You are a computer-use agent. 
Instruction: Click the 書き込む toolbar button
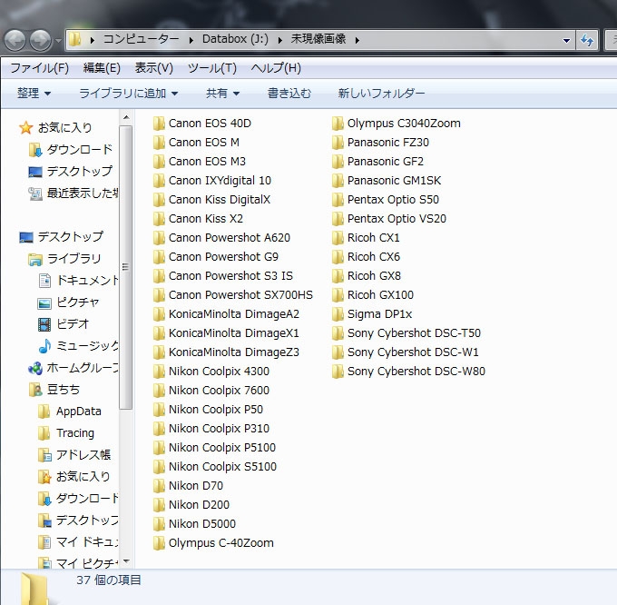click(289, 94)
